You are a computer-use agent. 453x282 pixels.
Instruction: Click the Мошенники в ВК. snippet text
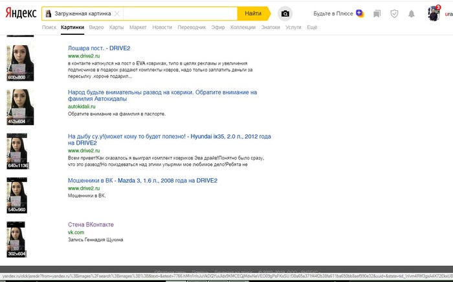pos(87,196)
